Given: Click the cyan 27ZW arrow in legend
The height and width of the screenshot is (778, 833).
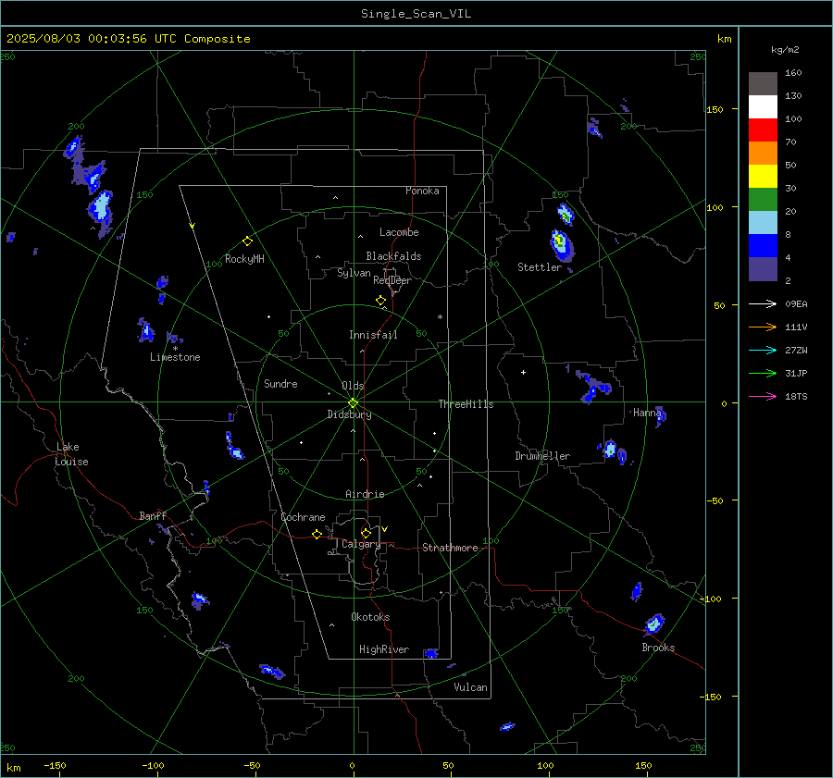Looking at the screenshot, I should (x=763, y=350).
